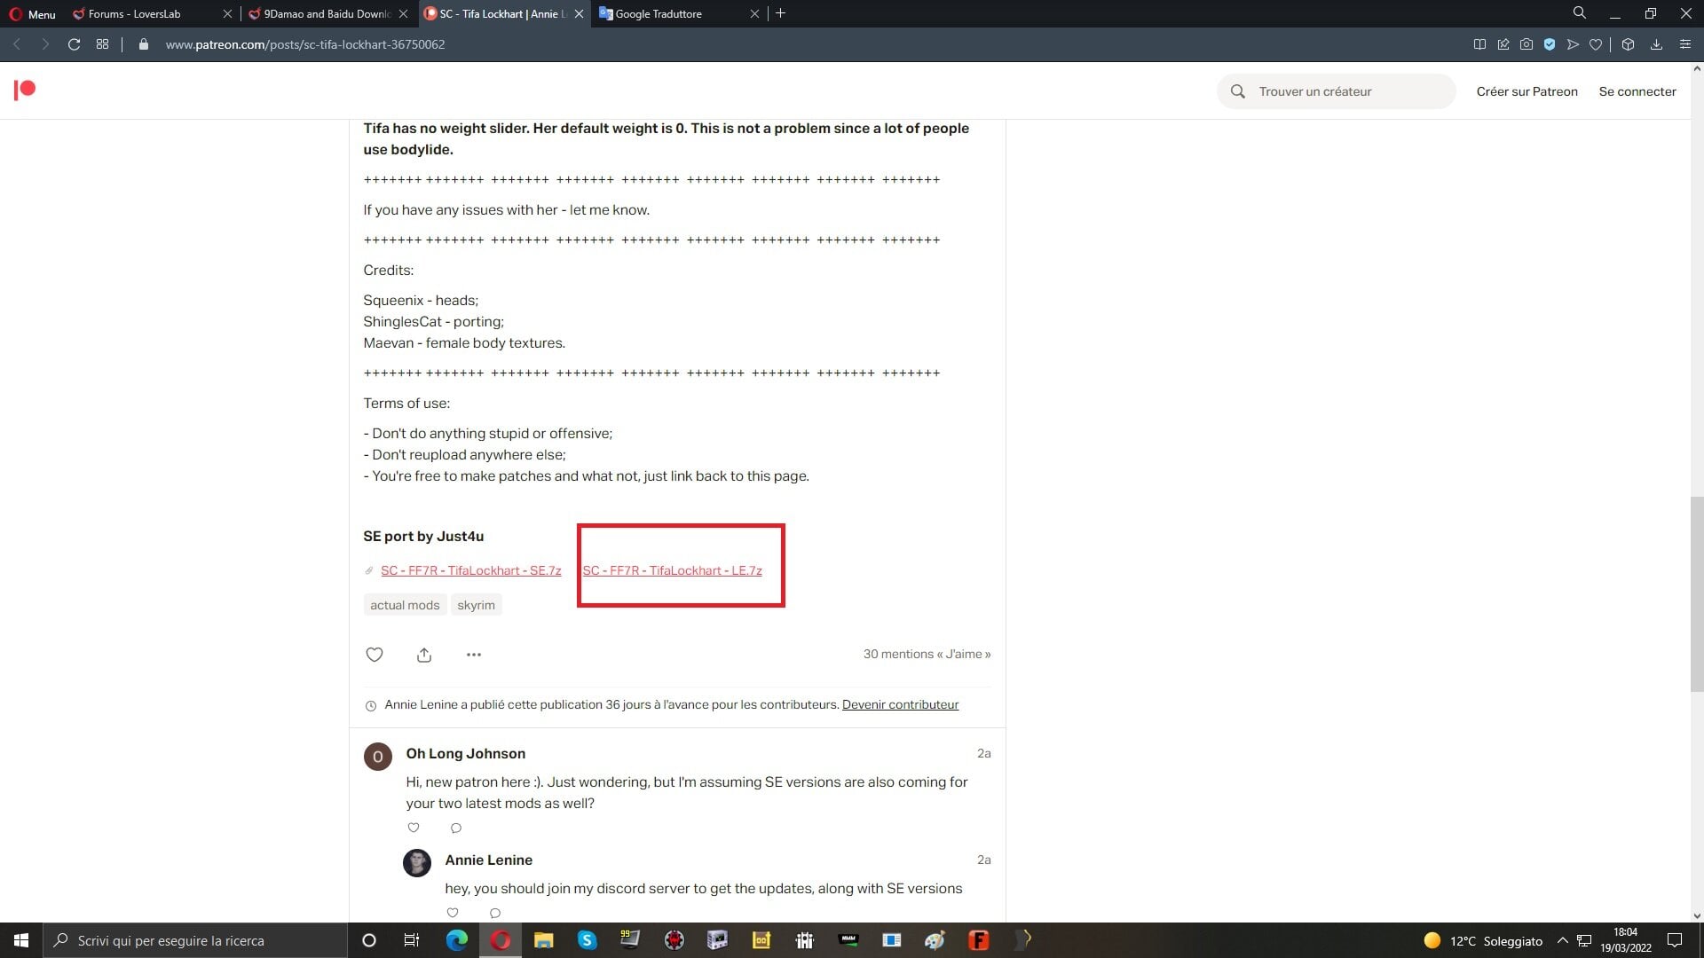1704x958 pixels.
Task: Open Annie Lenine's profile avatar
Action: [x=417, y=863]
